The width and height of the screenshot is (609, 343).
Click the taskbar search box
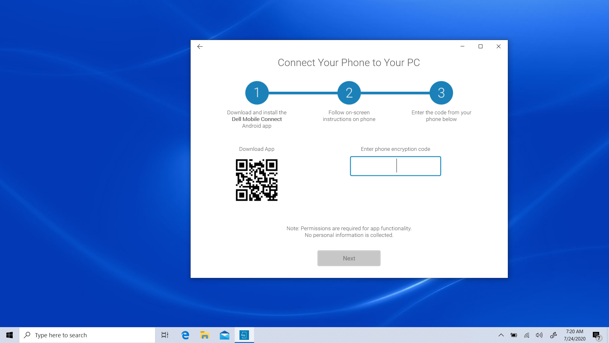87,335
